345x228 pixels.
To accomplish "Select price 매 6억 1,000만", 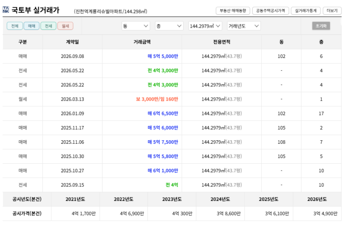I will point(163,171).
